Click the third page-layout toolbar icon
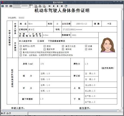124x116 pixels. tap(11, 6)
